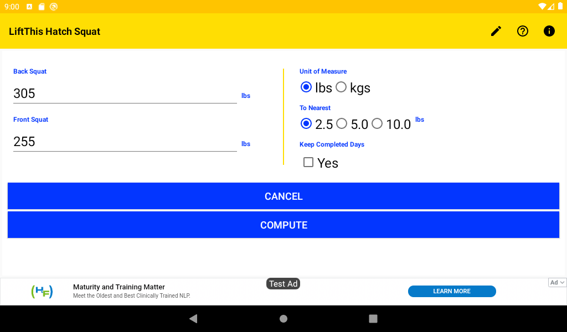
Task: Click the Unit of Measure label
Action: tap(323, 71)
